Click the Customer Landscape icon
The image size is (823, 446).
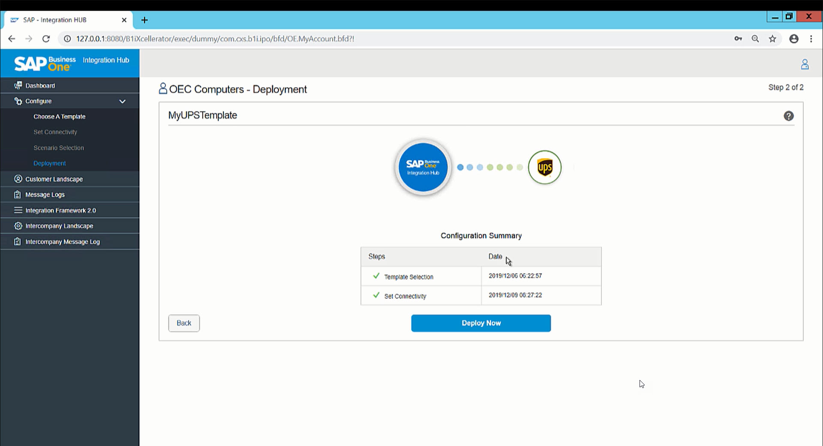18,179
